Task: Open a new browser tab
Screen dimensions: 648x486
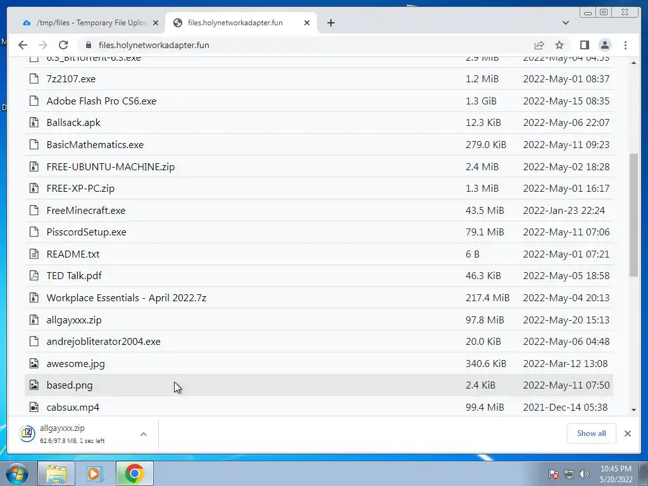Action: (x=330, y=23)
